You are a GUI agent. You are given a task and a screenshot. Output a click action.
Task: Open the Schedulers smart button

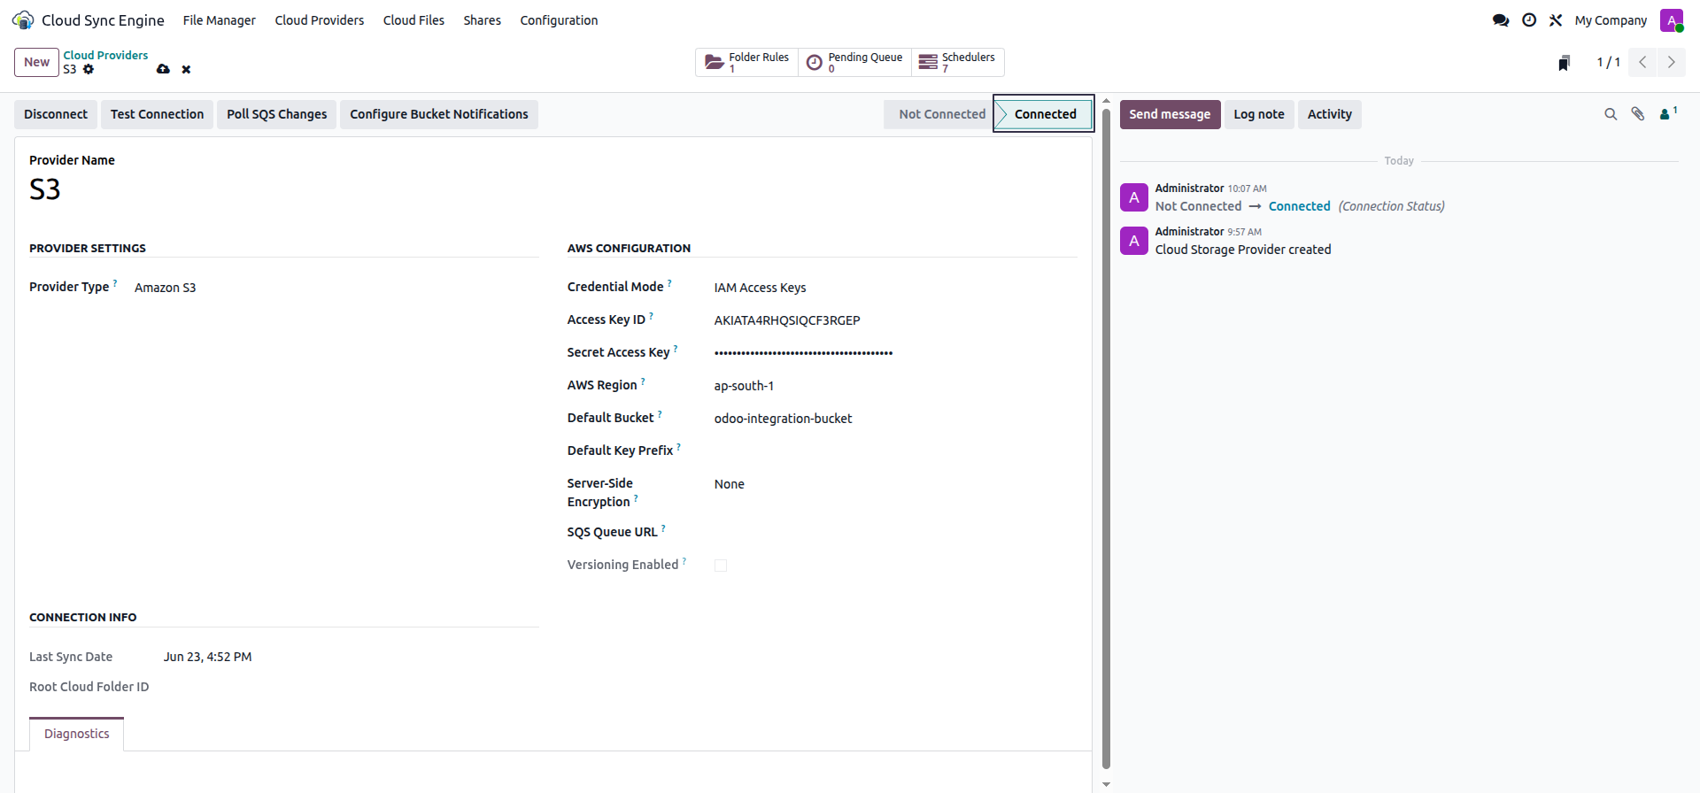coord(957,62)
